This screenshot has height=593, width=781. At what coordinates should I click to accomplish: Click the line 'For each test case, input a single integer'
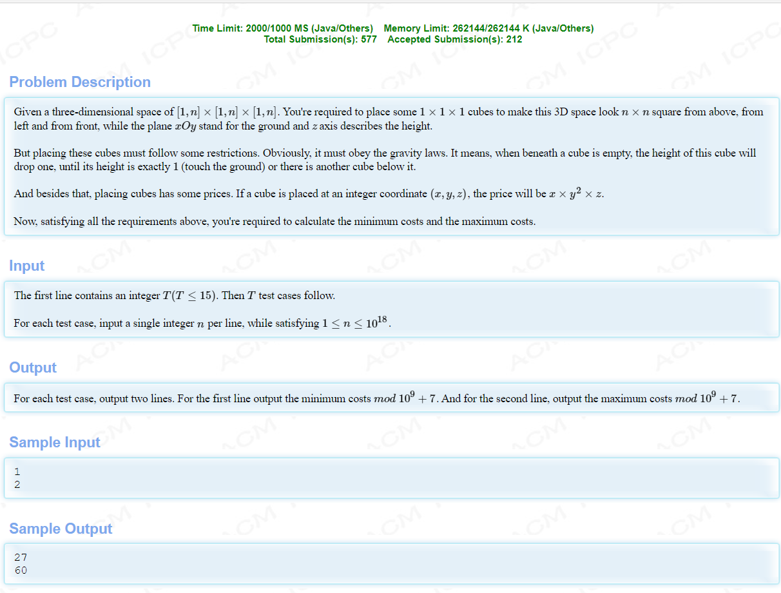(x=203, y=322)
